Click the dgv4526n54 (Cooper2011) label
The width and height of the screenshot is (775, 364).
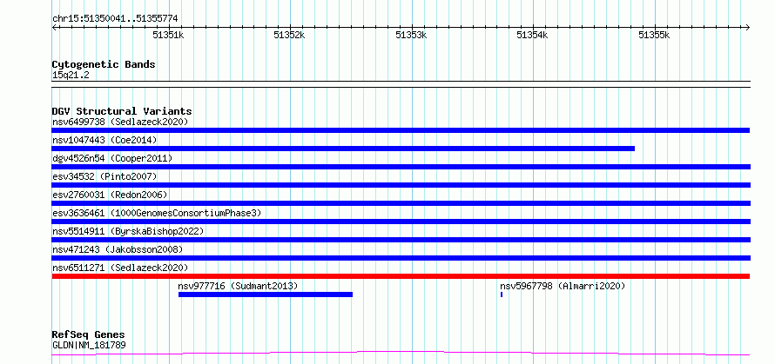(112, 158)
